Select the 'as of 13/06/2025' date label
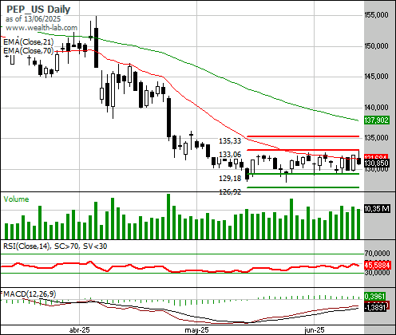The image size is (396, 335). click(33, 19)
